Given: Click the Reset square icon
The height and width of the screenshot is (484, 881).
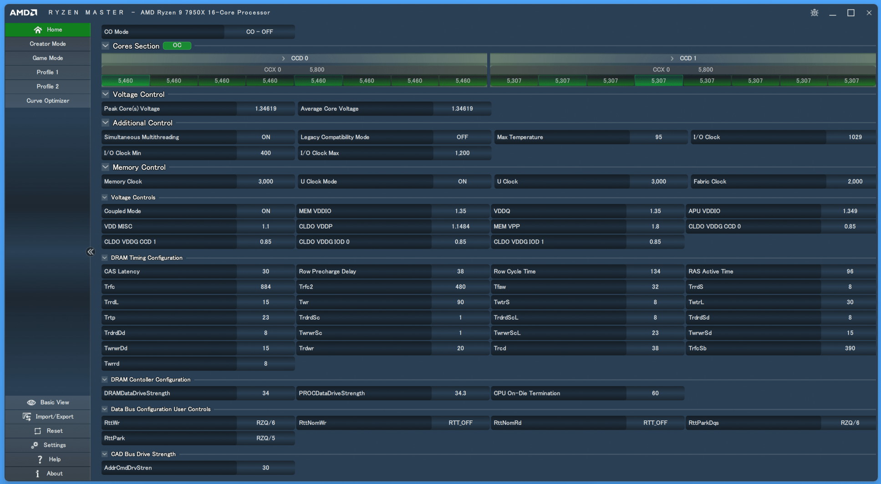Looking at the screenshot, I should (38, 431).
